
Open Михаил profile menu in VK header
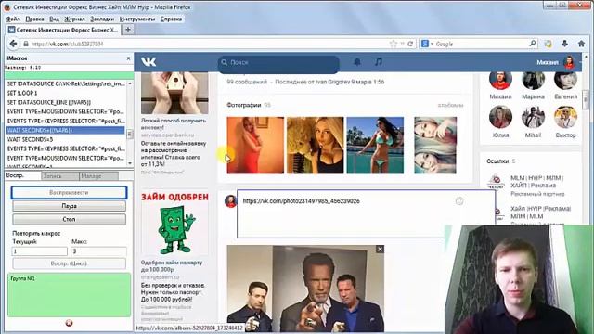tap(559, 62)
